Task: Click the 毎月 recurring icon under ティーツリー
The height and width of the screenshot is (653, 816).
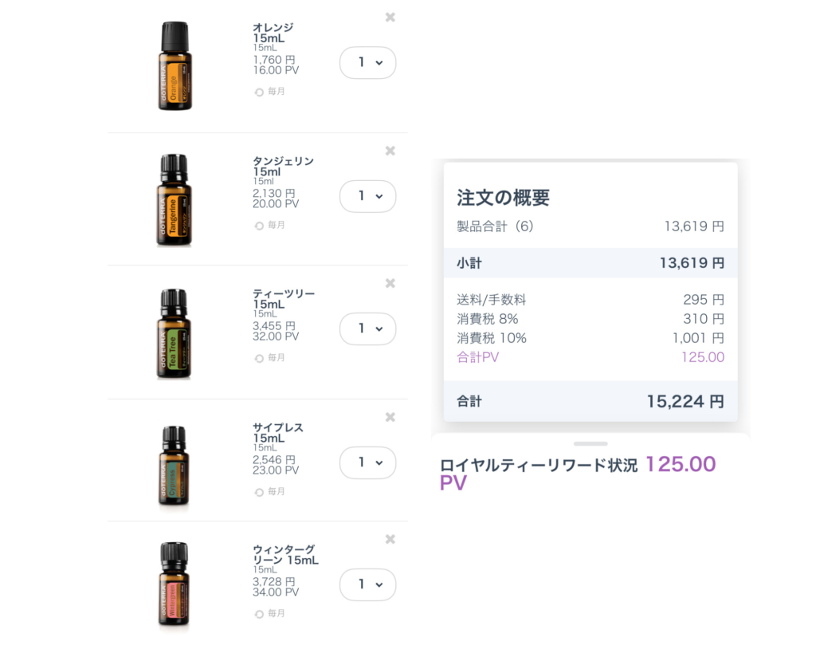Action: [259, 358]
